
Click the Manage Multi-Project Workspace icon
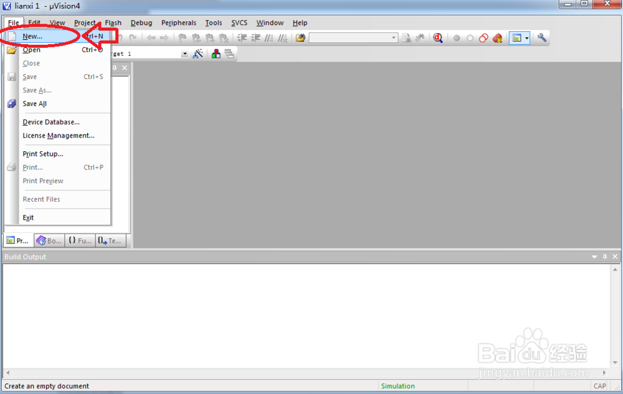[x=229, y=54]
